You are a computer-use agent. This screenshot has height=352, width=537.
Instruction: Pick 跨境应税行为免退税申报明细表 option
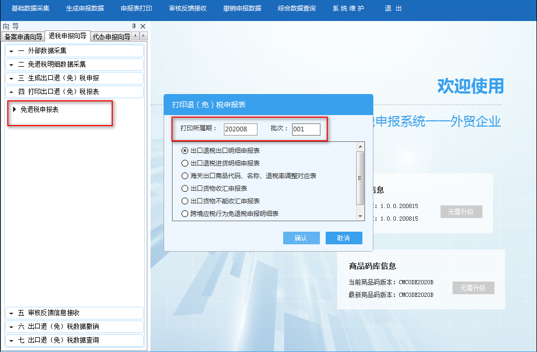185,214
